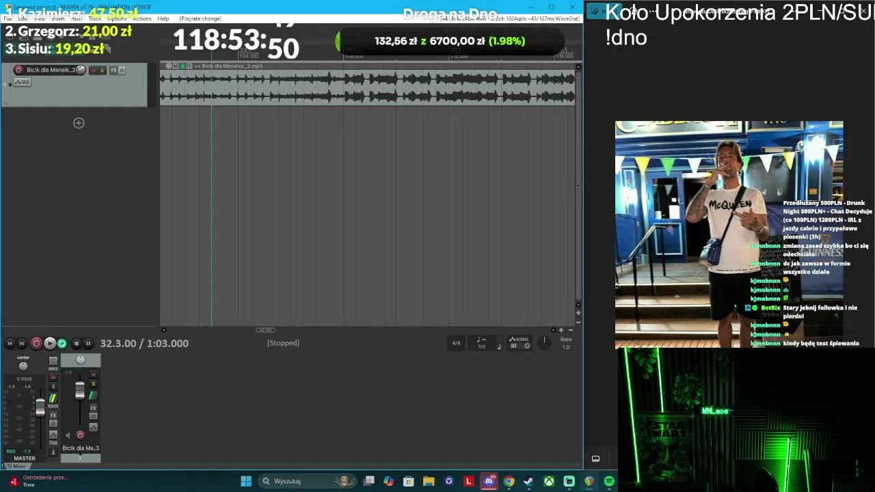Screen dimensions: 875x492
Task: Open FX for Bicik dla Me..3 mixer strip
Action: point(94,408)
